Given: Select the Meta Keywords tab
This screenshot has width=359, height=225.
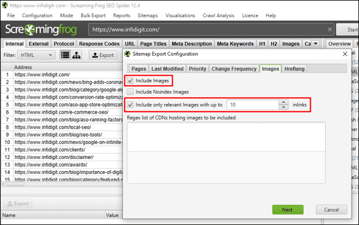Looking at the screenshot, I should (235, 44).
